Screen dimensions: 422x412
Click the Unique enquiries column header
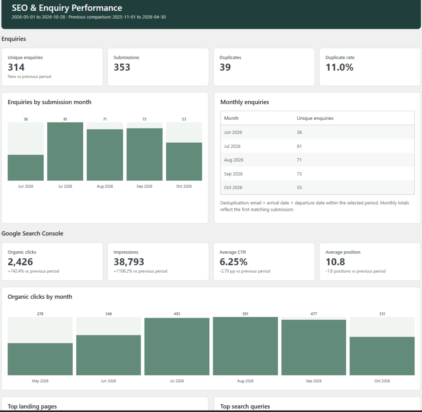point(315,118)
